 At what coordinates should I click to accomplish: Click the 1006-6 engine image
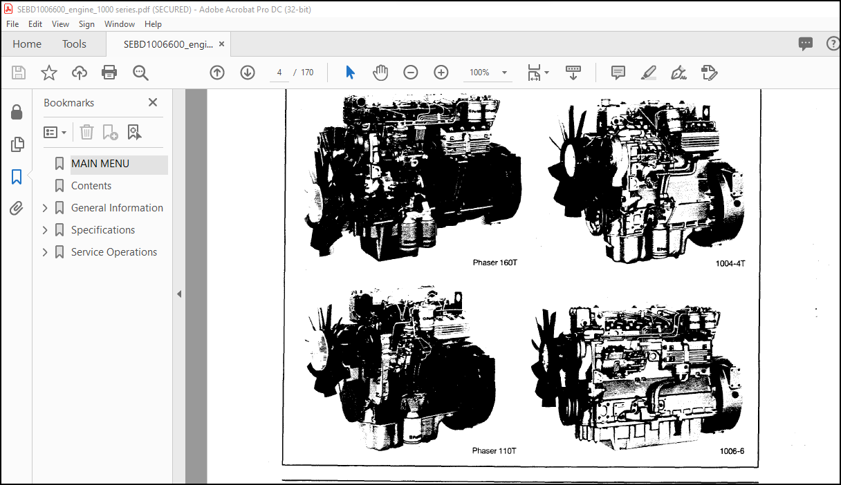click(637, 378)
